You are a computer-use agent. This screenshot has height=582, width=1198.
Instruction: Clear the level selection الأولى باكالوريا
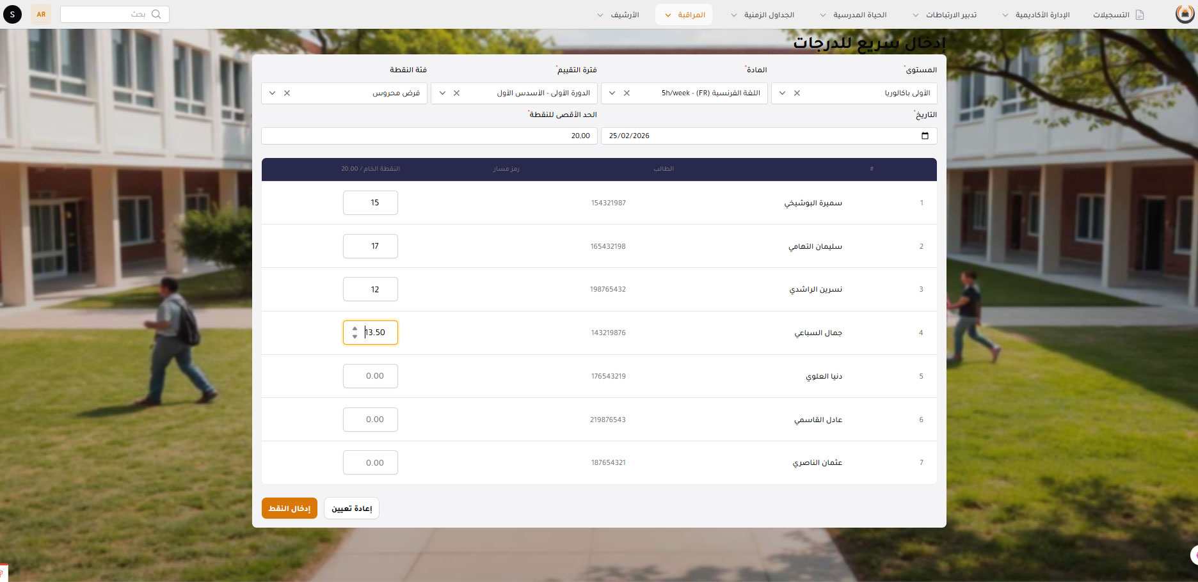[797, 93]
